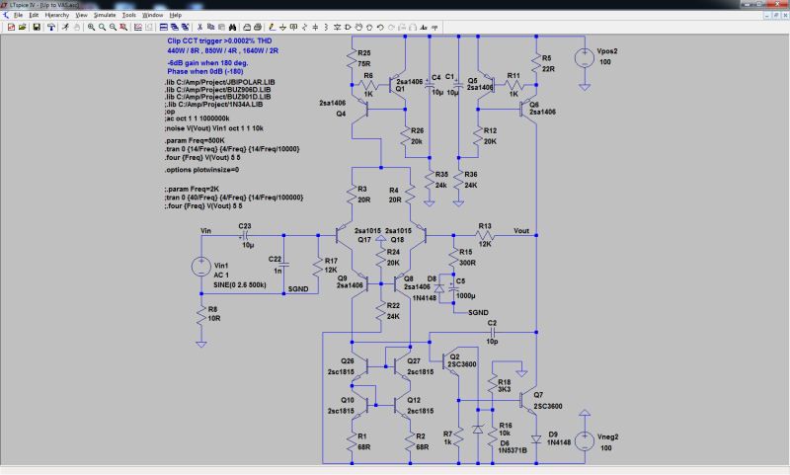Click the New Schematic toolbar icon
Image resolution: width=790 pixels, height=475 pixels.
click(x=11, y=28)
